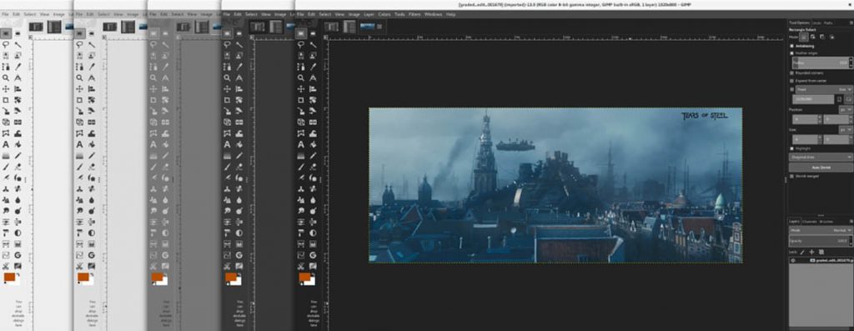The image size is (854, 331).
Task: Set selection mode to Intersect with selection
Action: point(831,37)
